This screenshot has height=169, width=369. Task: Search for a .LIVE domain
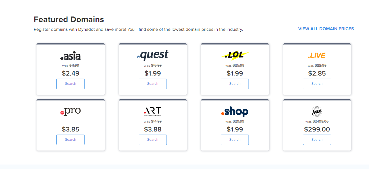click(x=317, y=84)
